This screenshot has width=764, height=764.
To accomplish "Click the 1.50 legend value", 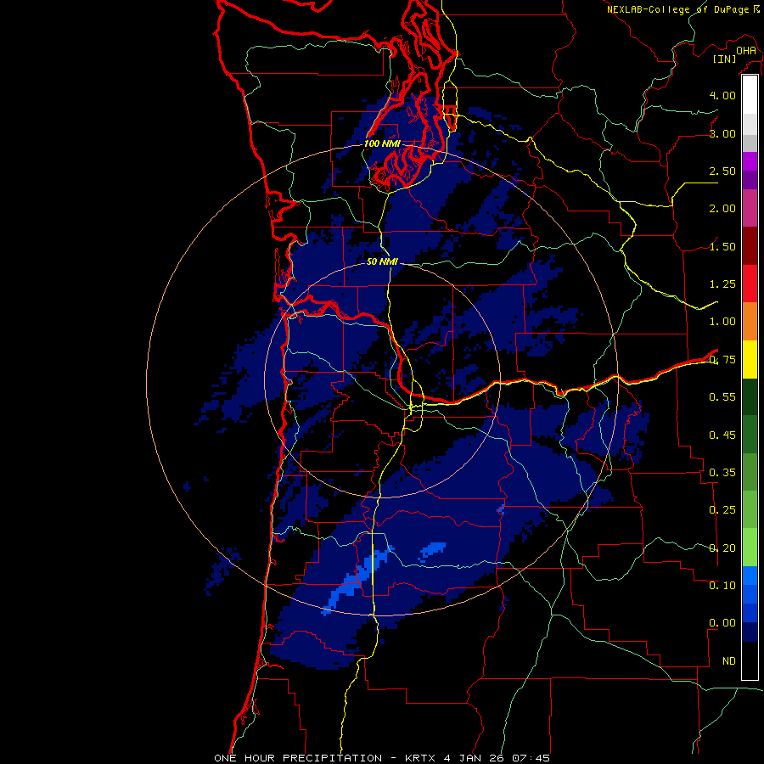I will tap(722, 246).
